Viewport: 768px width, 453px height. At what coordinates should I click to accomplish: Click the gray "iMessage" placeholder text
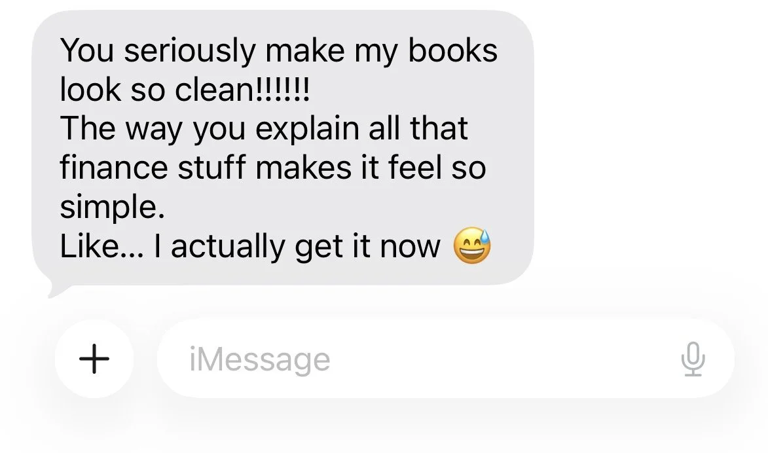pos(259,360)
